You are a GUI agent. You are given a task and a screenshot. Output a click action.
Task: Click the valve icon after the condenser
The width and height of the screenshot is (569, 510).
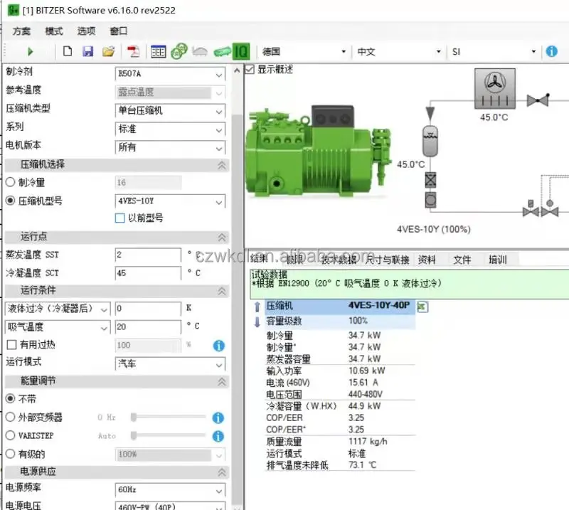(x=538, y=100)
